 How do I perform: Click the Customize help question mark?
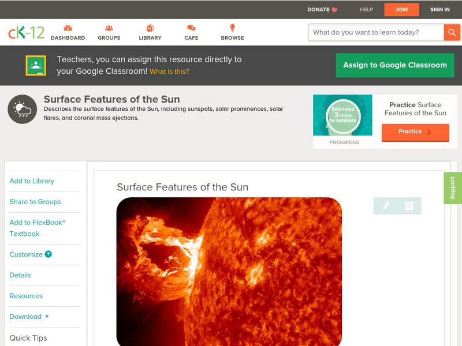pos(49,254)
